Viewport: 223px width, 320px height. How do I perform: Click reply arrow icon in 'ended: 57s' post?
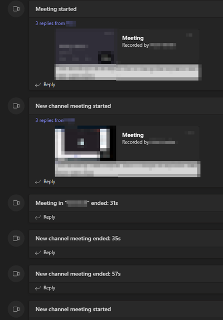[38, 288]
